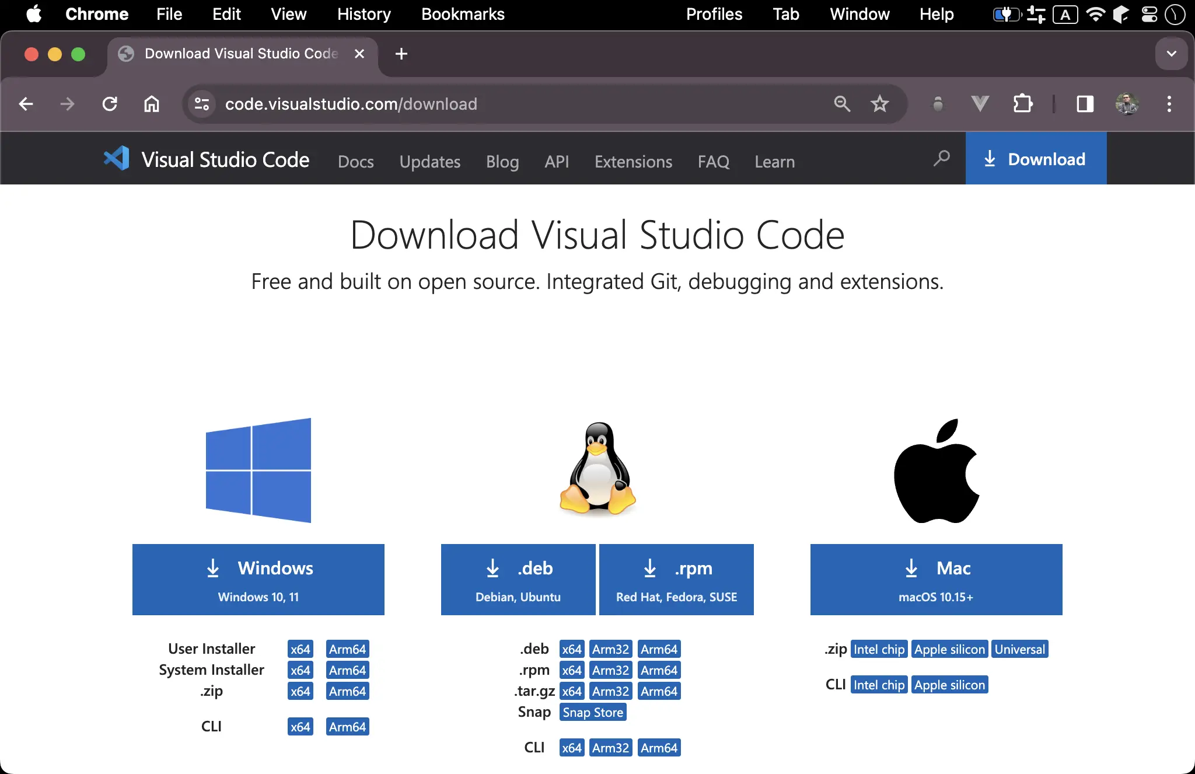Open the Apple menu in menu bar

pos(34,14)
